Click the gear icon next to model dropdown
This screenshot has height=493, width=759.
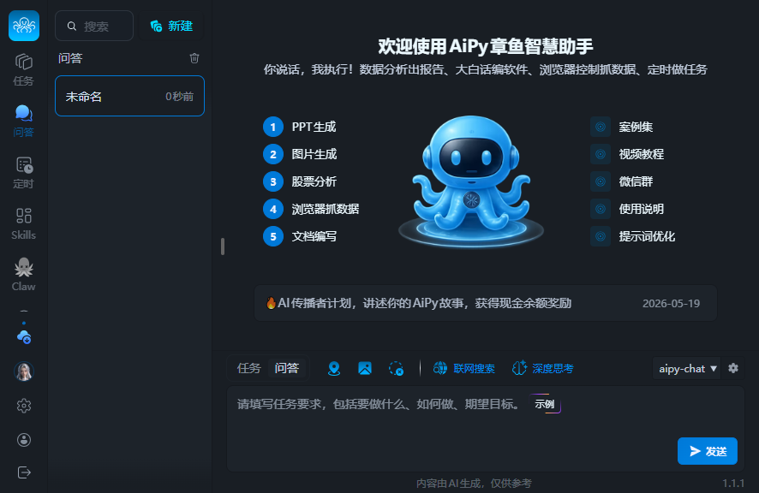(x=733, y=368)
